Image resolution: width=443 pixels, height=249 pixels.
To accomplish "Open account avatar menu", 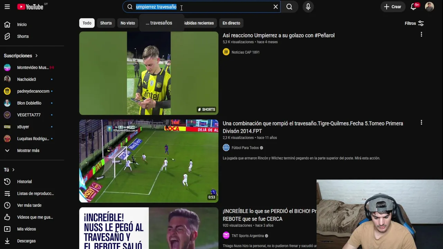I will coord(430,7).
